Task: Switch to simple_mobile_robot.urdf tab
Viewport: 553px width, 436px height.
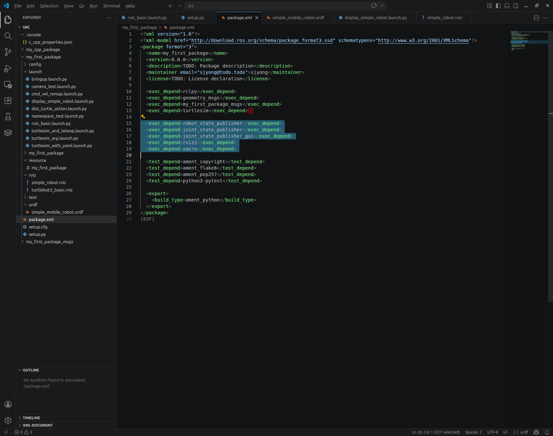Action: tap(298, 18)
